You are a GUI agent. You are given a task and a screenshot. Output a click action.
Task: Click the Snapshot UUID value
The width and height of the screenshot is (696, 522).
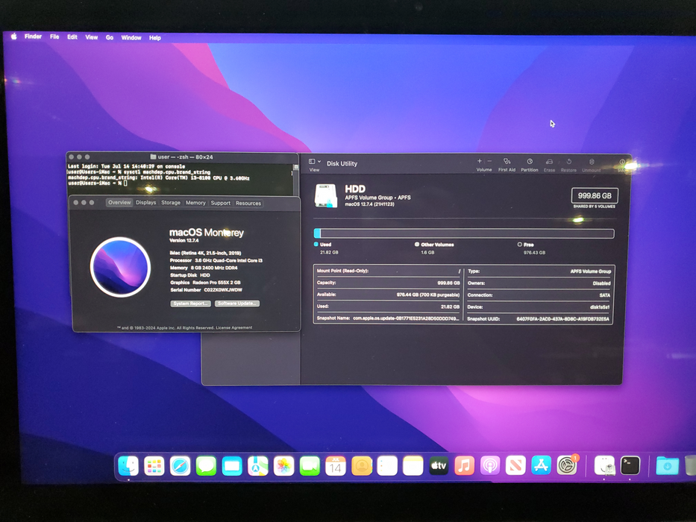coord(562,319)
